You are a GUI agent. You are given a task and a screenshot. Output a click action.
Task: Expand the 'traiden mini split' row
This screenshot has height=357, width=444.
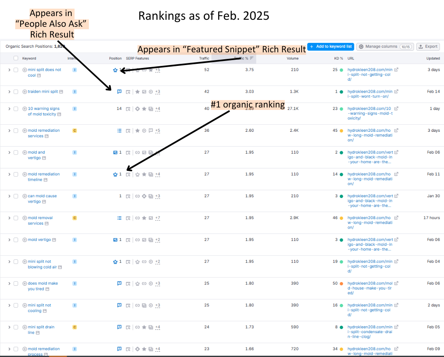[9, 92]
